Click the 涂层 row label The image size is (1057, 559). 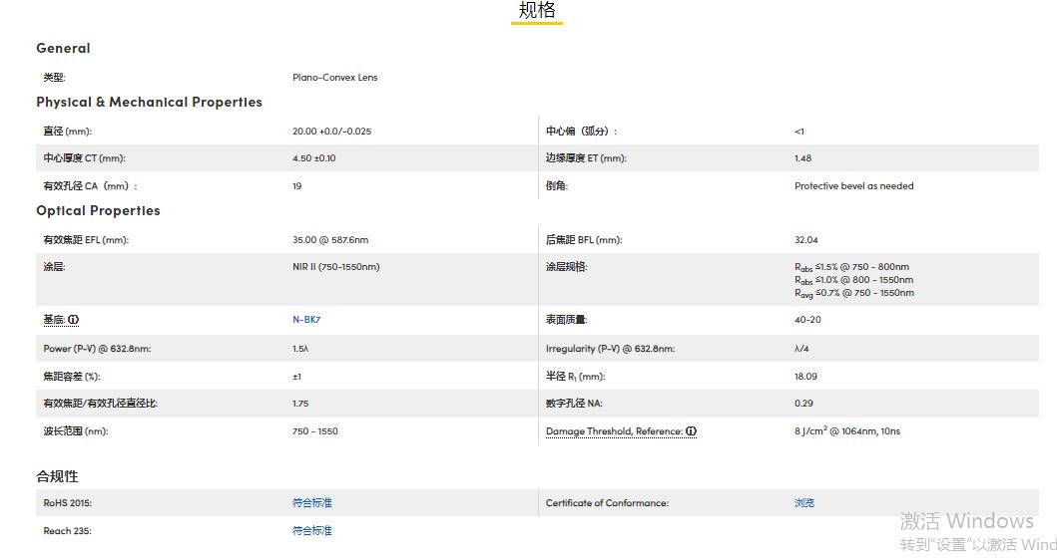pos(54,267)
